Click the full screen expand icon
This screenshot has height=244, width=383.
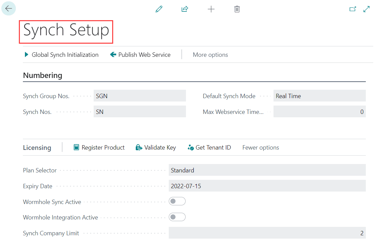tap(366, 9)
